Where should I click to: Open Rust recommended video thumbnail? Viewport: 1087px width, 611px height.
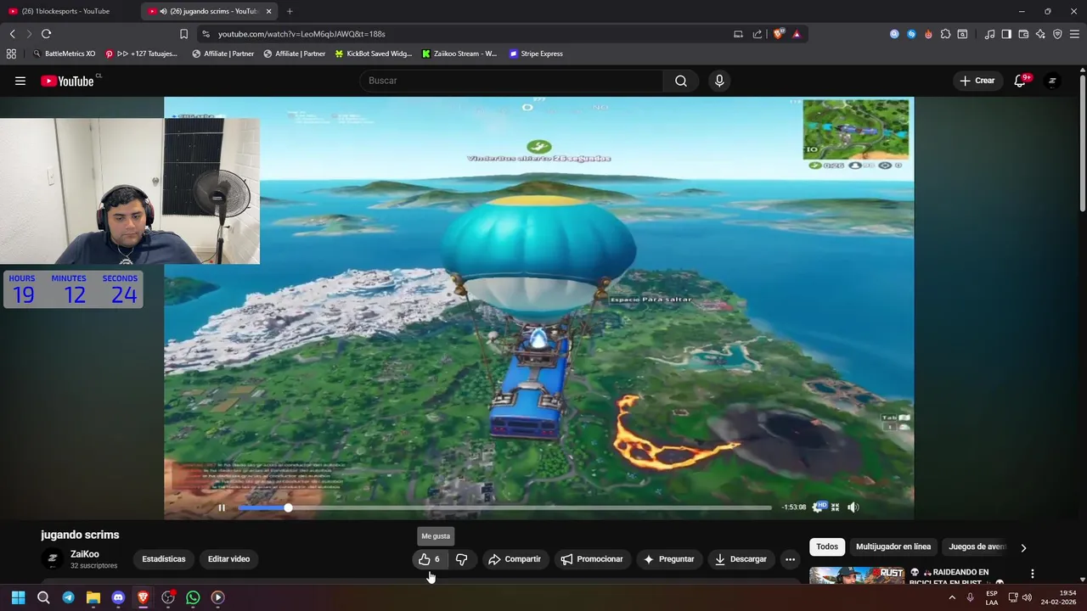pos(856,576)
